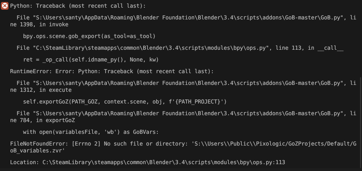Click the 'ne 1312, in execute' text
The width and height of the screenshot is (362, 171).
click(x=41, y=90)
